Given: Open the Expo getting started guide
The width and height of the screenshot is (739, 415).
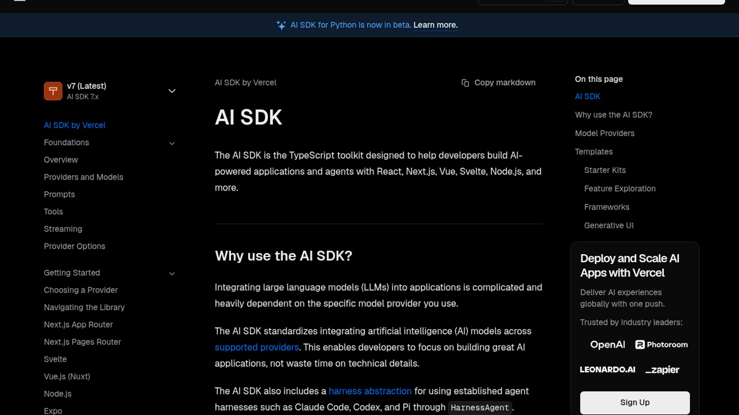Looking at the screenshot, I should [53, 411].
